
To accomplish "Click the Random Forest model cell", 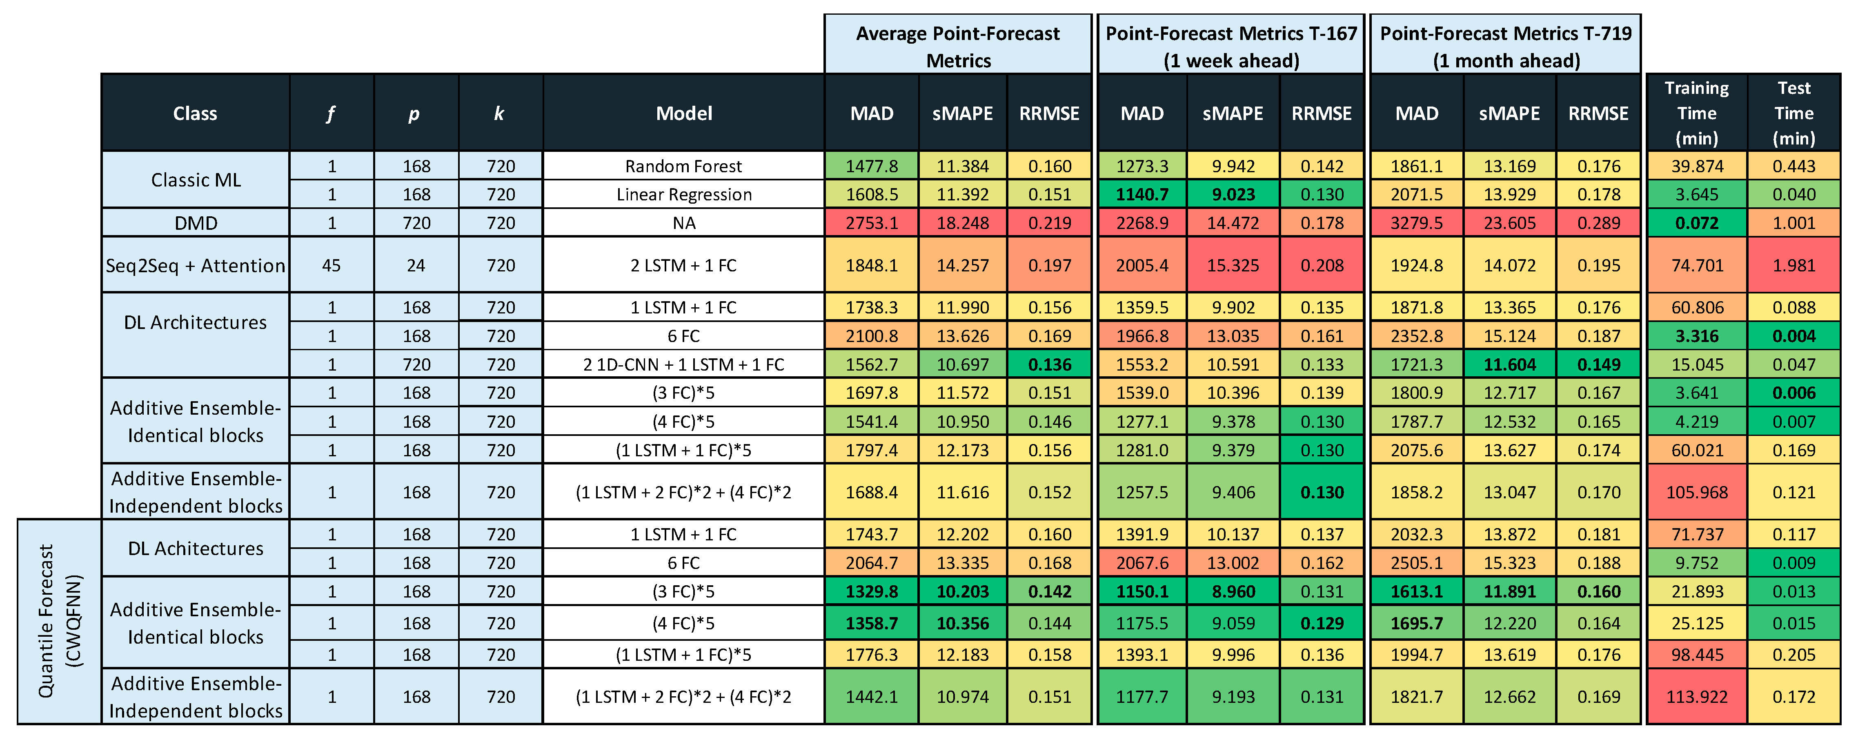I will [683, 166].
